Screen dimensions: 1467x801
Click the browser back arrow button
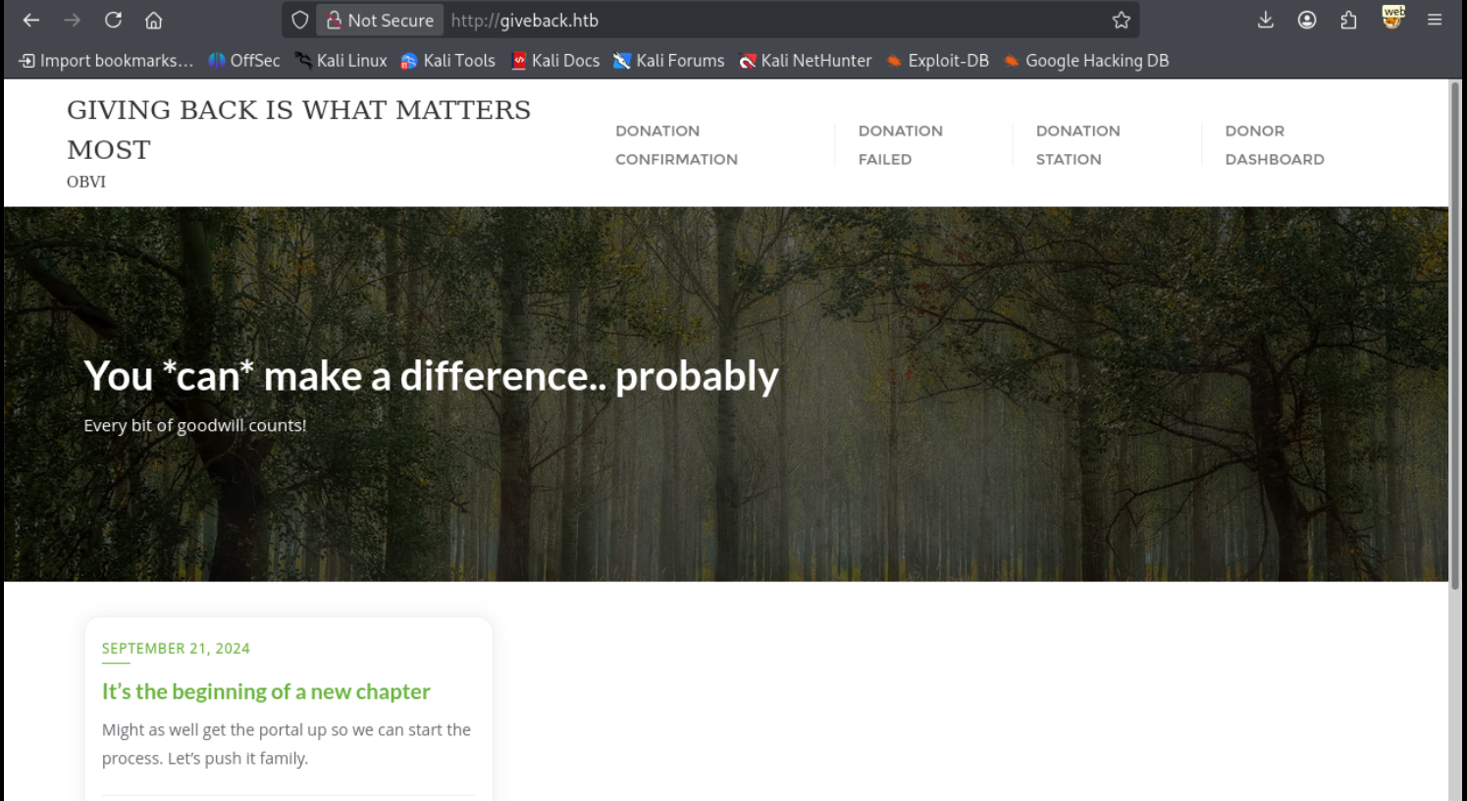click(x=31, y=20)
